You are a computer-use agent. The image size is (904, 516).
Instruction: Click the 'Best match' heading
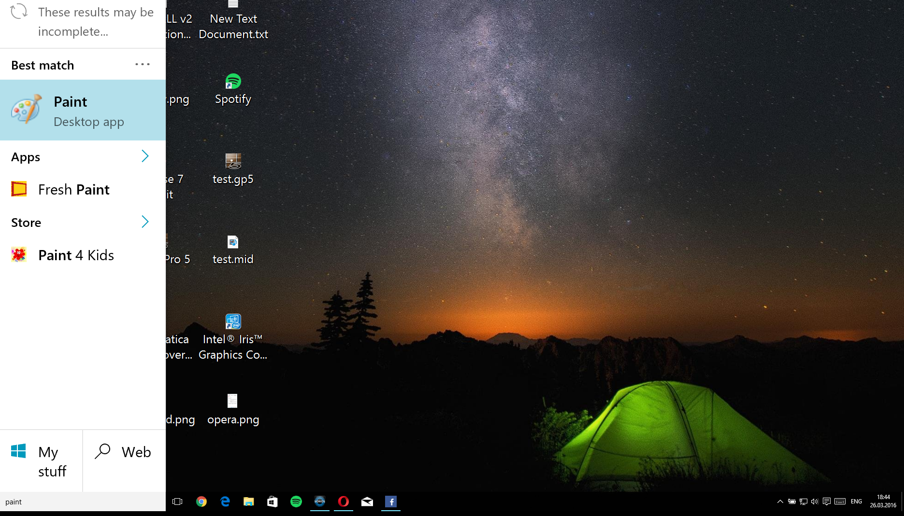click(x=43, y=65)
